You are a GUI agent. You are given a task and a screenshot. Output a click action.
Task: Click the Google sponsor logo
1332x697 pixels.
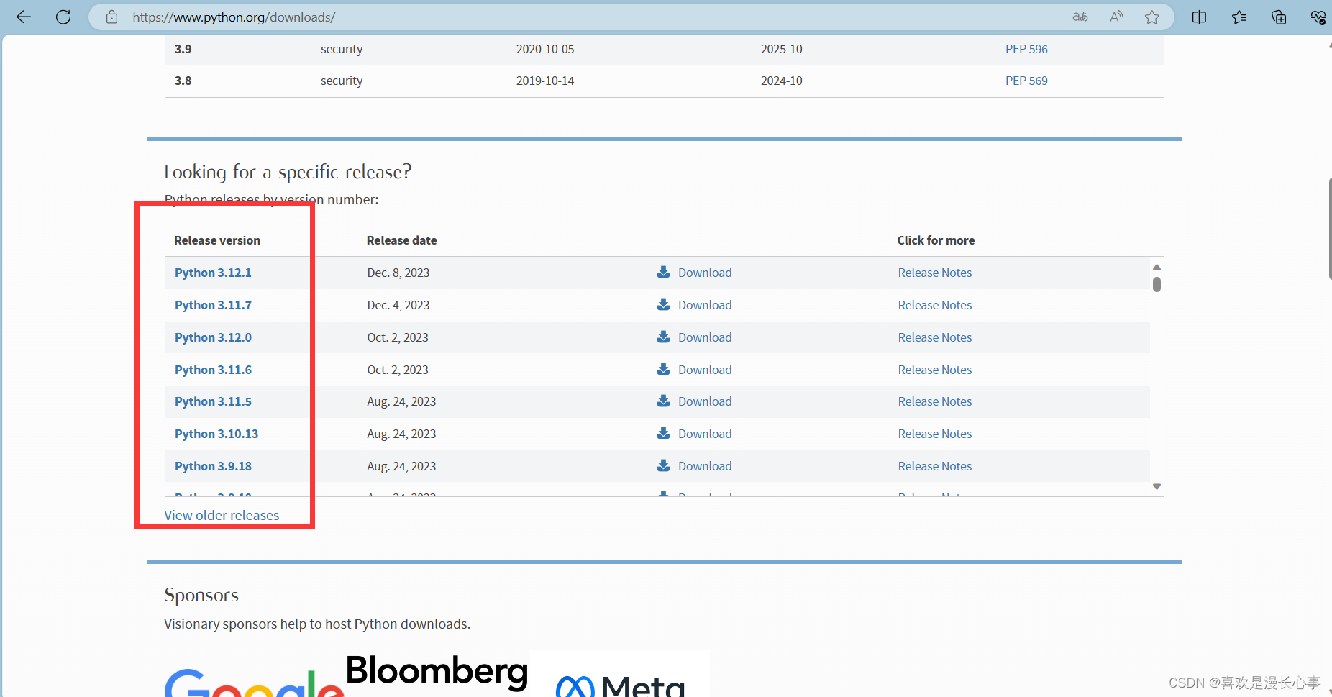[x=254, y=683]
